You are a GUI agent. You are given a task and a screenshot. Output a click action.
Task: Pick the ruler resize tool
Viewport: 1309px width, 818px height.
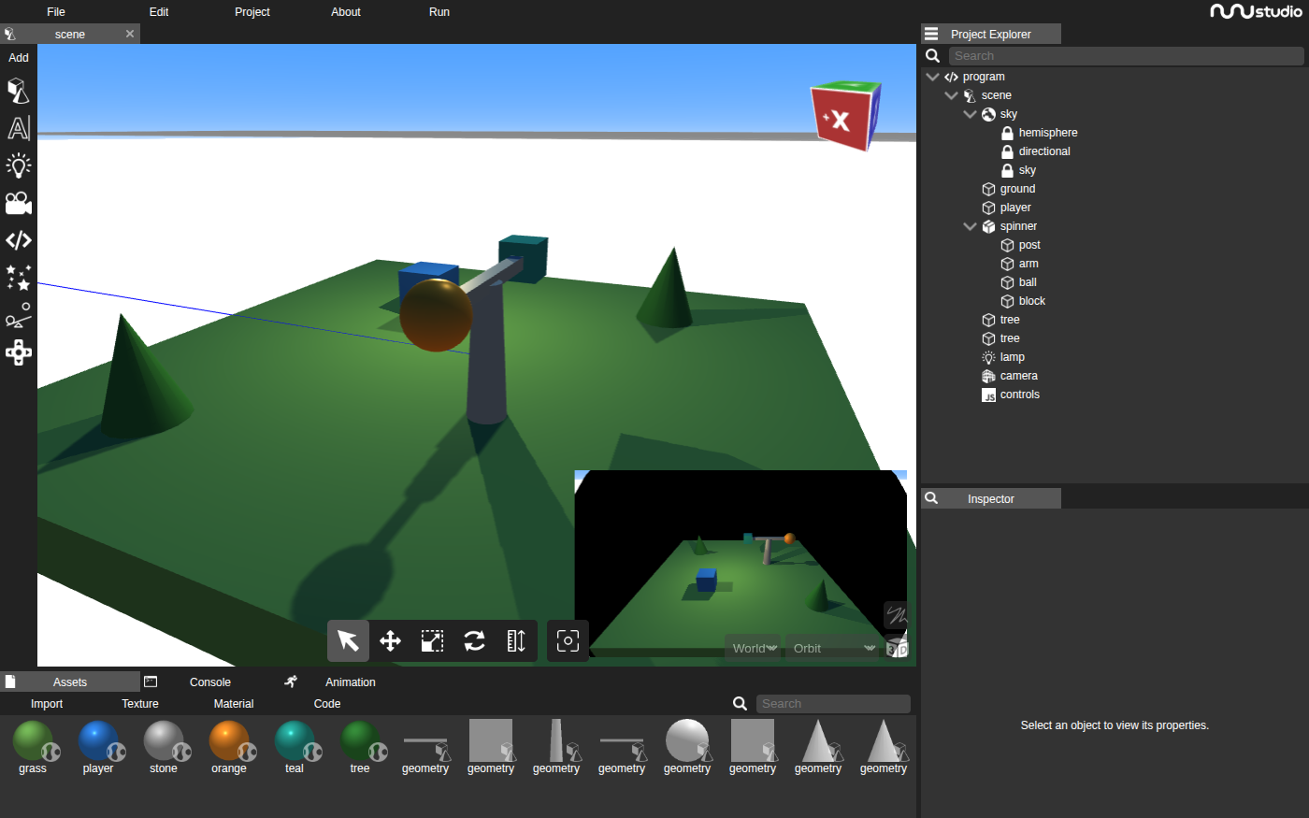(516, 640)
